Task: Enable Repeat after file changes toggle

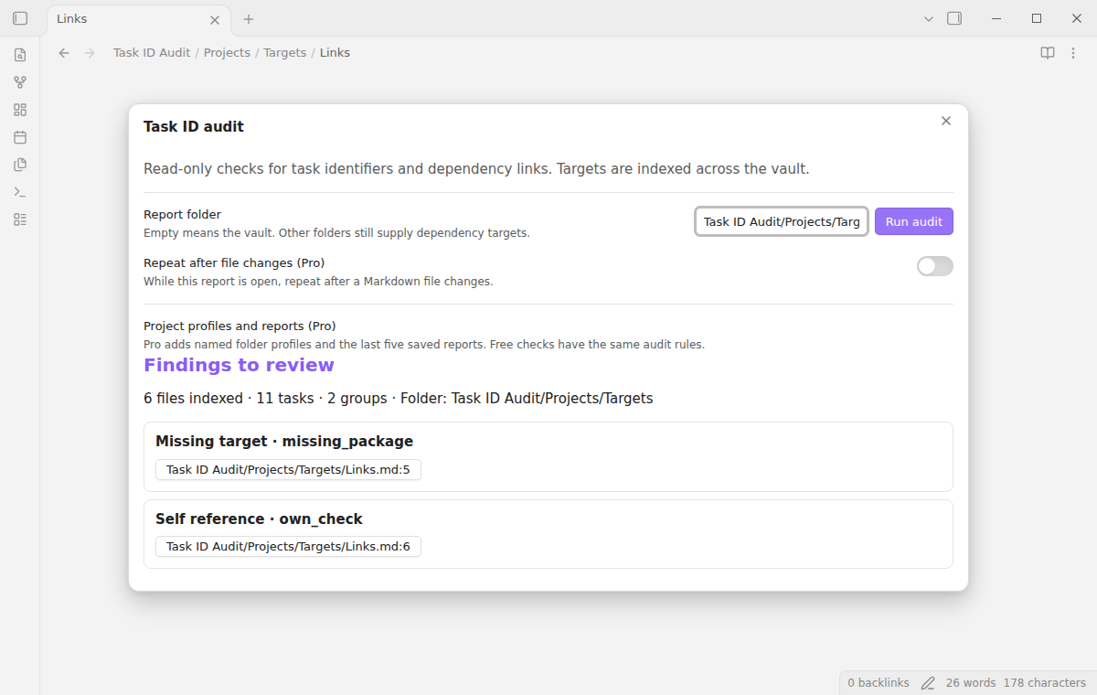Action: coord(934,266)
